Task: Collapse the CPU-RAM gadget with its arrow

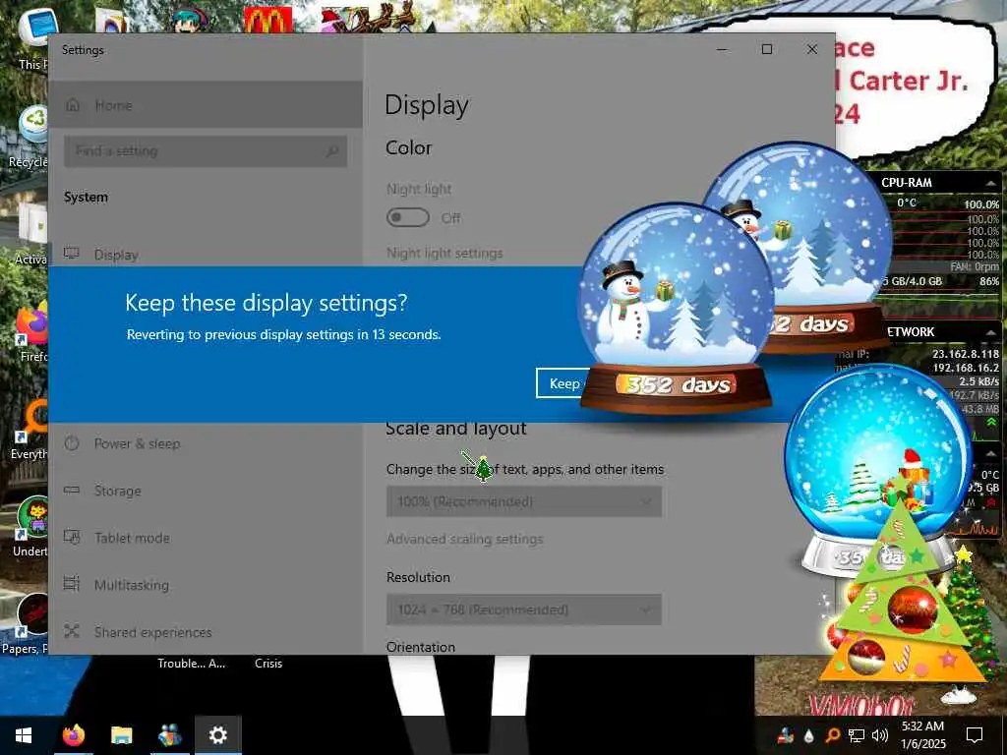Action: (990, 184)
